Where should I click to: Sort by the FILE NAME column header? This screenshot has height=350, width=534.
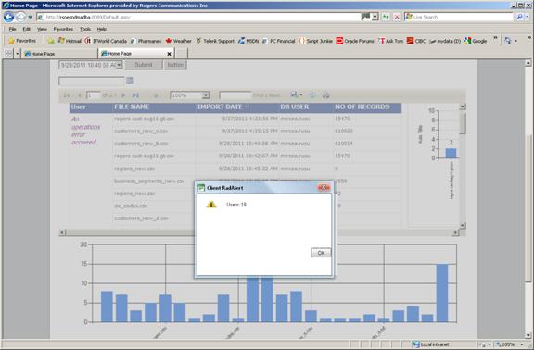132,107
